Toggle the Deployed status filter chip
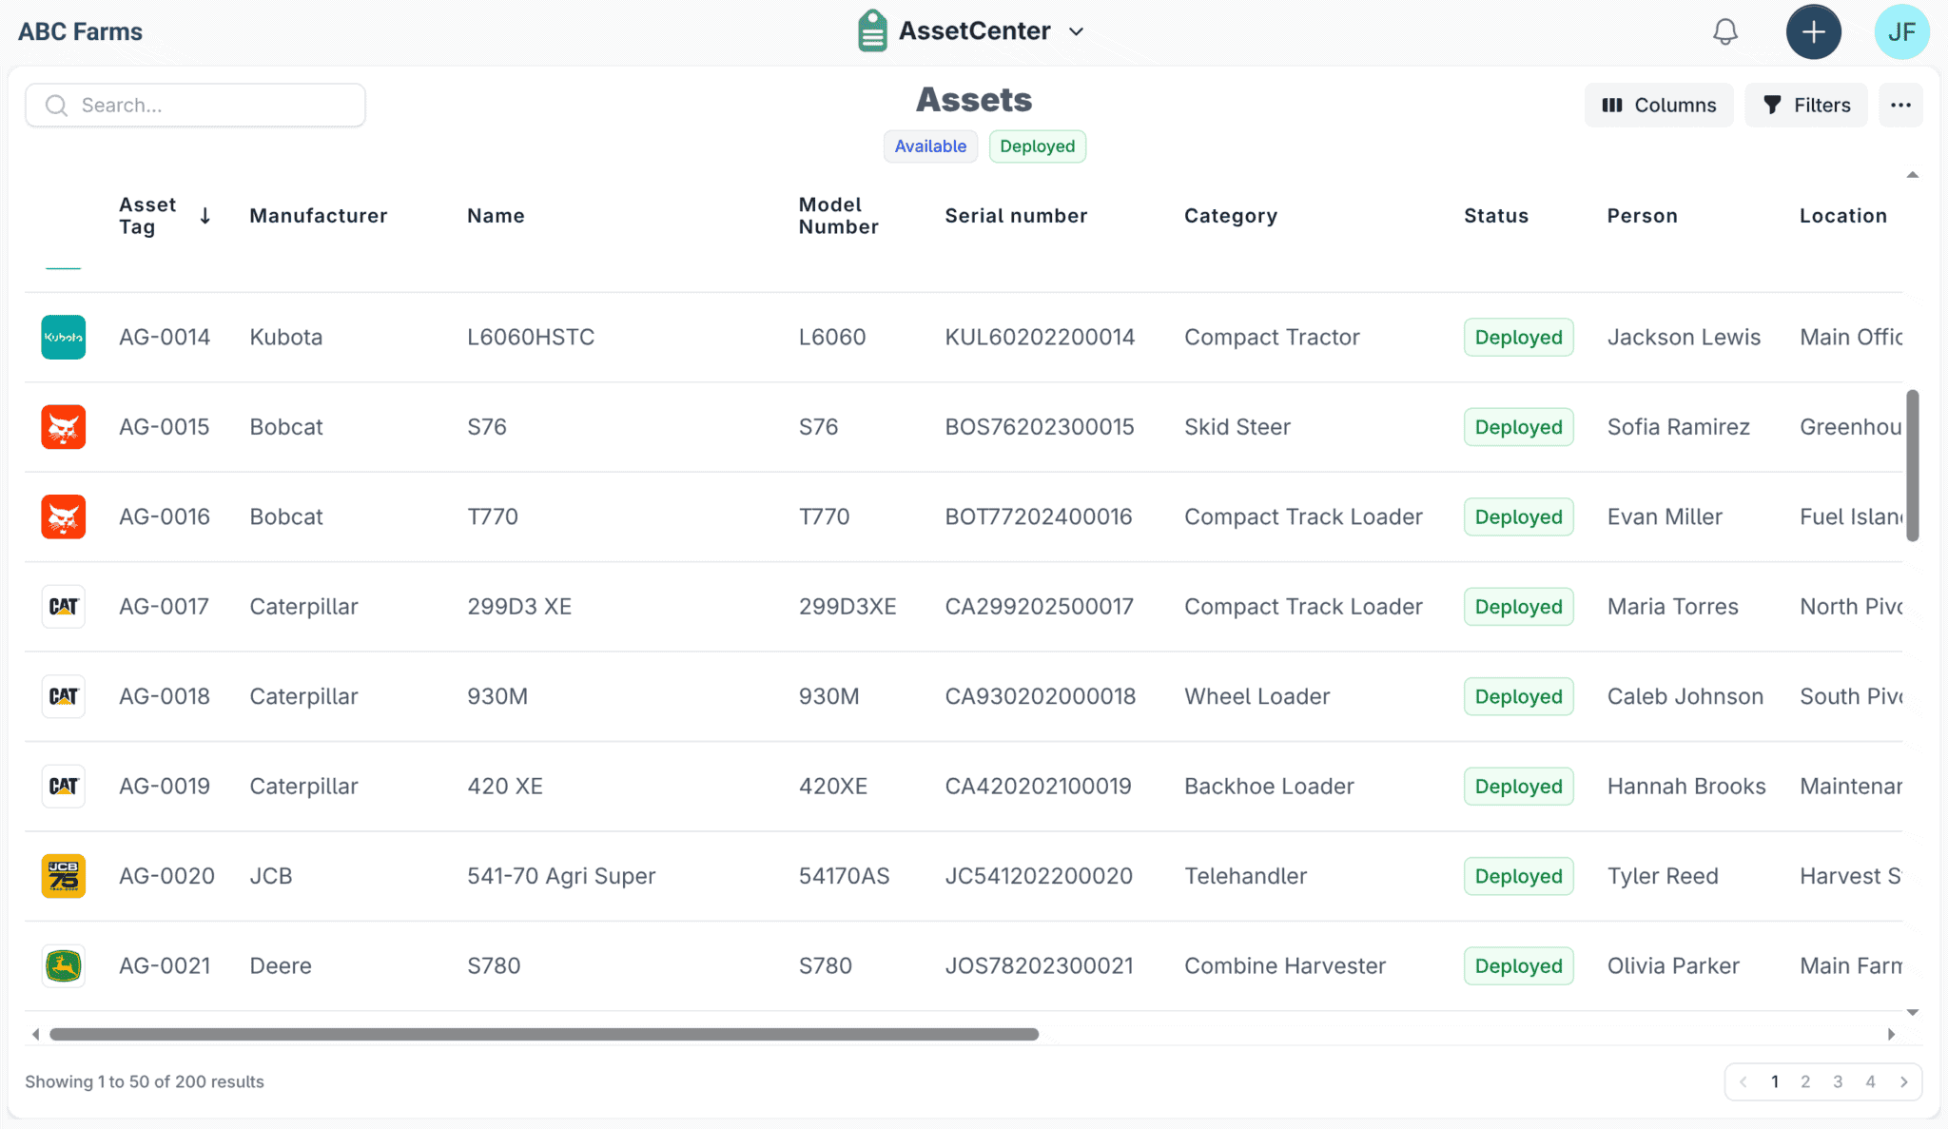This screenshot has height=1129, width=1948. point(1037,146)
